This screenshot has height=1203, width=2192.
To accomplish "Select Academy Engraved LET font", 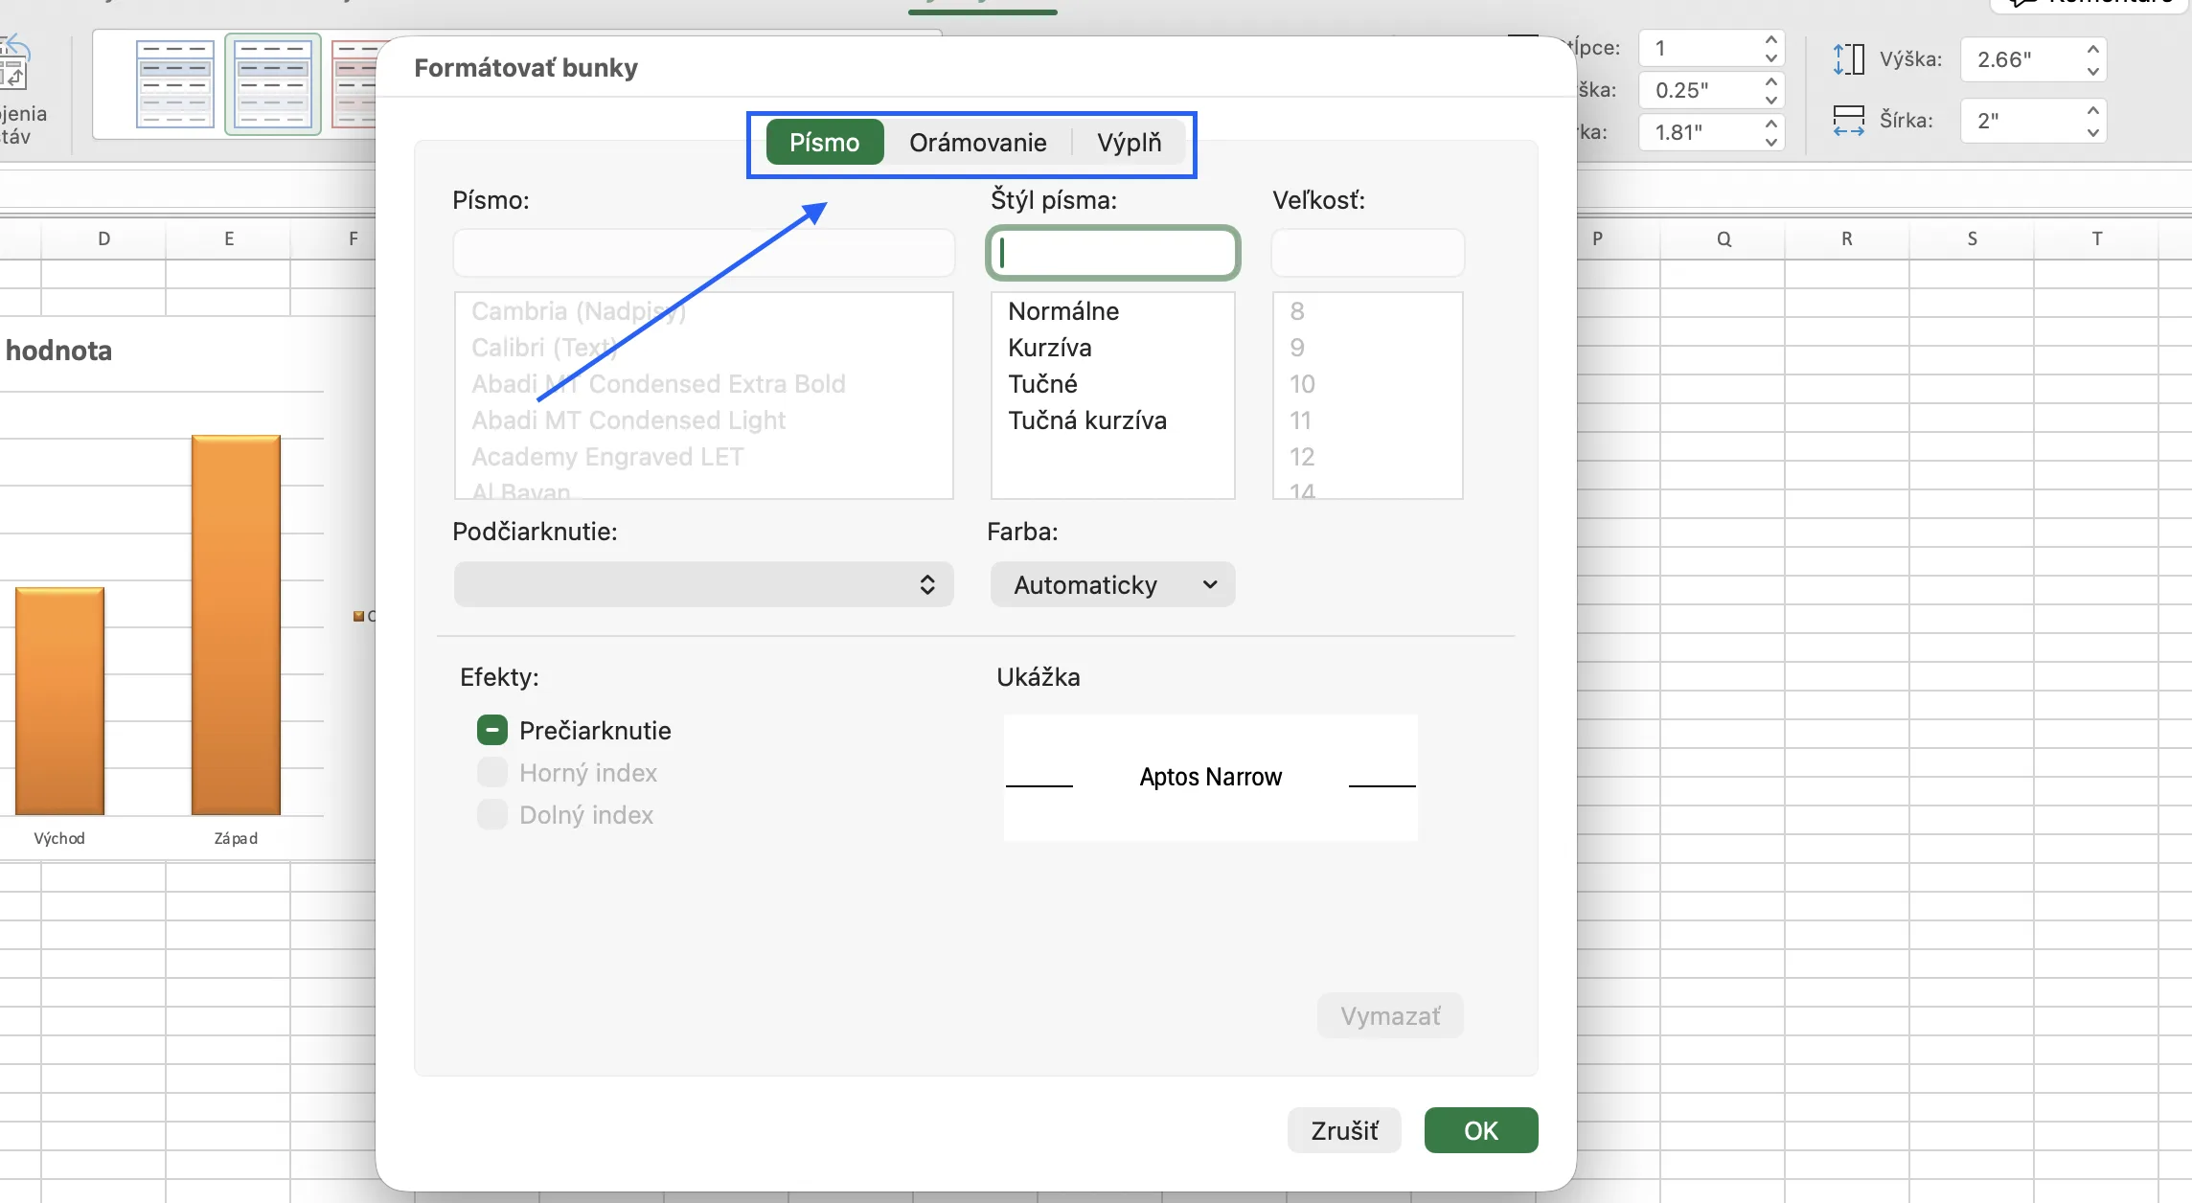I will pos(607,457).
